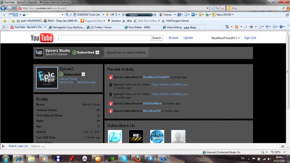Viewport: 290px width, 163px height.
Task: Open the Amazon favorites bar link
Action: [114, 21]
